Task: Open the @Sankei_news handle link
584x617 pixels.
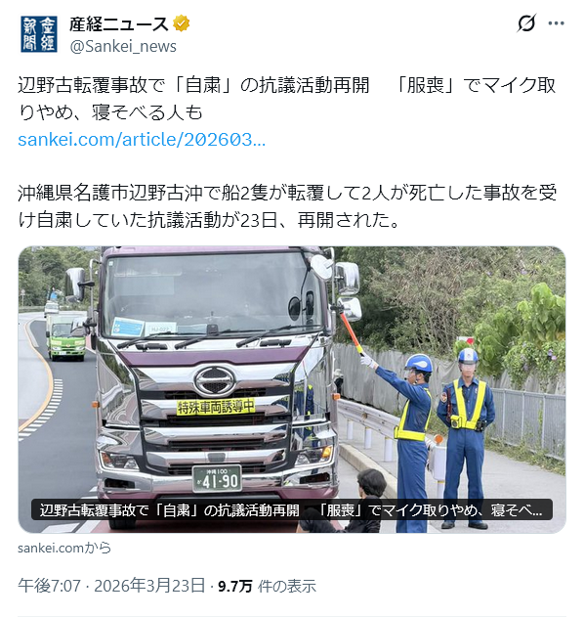Action: pyautogui.click(x=123, y=46)
